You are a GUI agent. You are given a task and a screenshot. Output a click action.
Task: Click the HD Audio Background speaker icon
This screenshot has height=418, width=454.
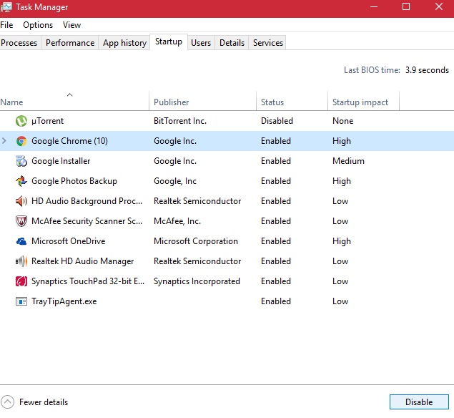click(21, 201)
